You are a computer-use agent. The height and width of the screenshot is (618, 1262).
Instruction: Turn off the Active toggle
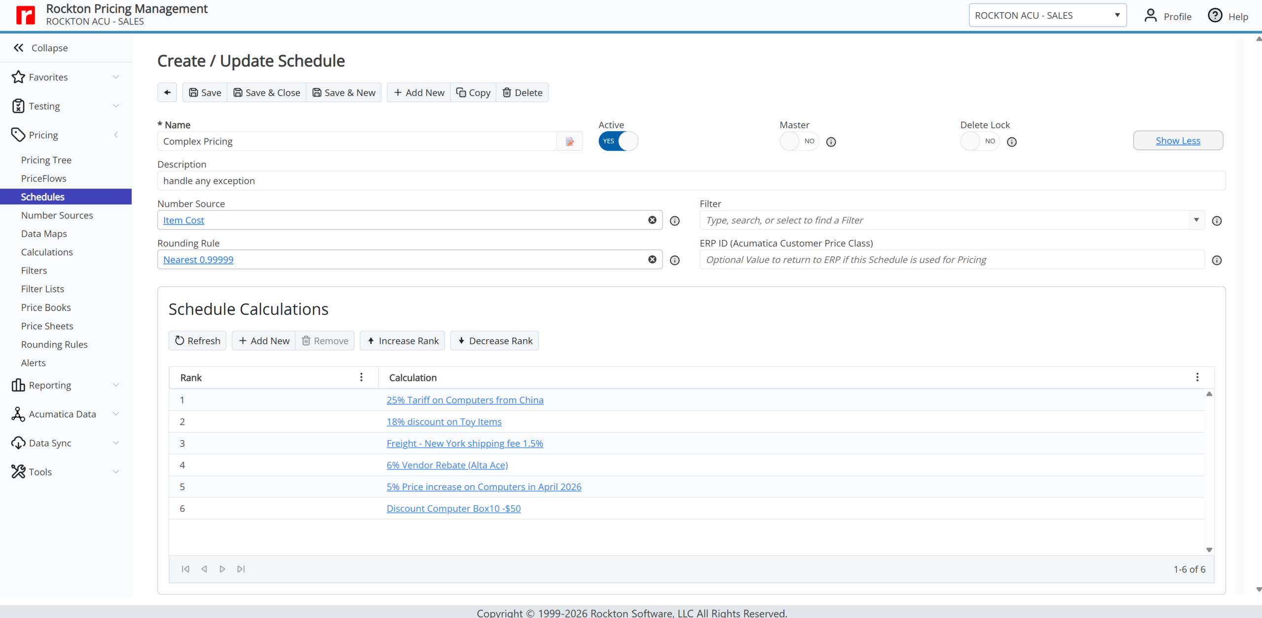coord(618,141)
